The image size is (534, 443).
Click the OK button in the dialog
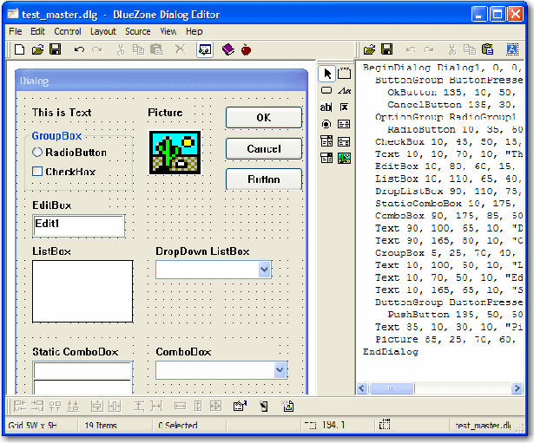(x=264, y=118)
